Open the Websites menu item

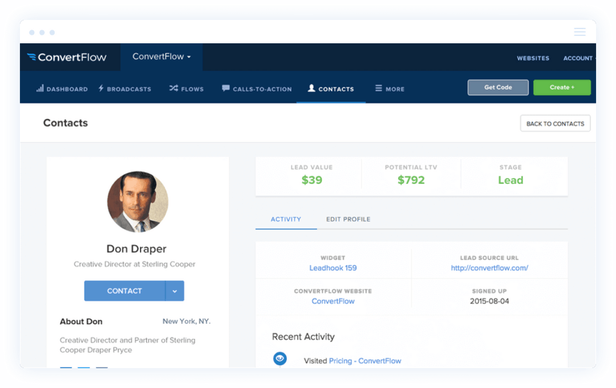[x=533, y=58]
